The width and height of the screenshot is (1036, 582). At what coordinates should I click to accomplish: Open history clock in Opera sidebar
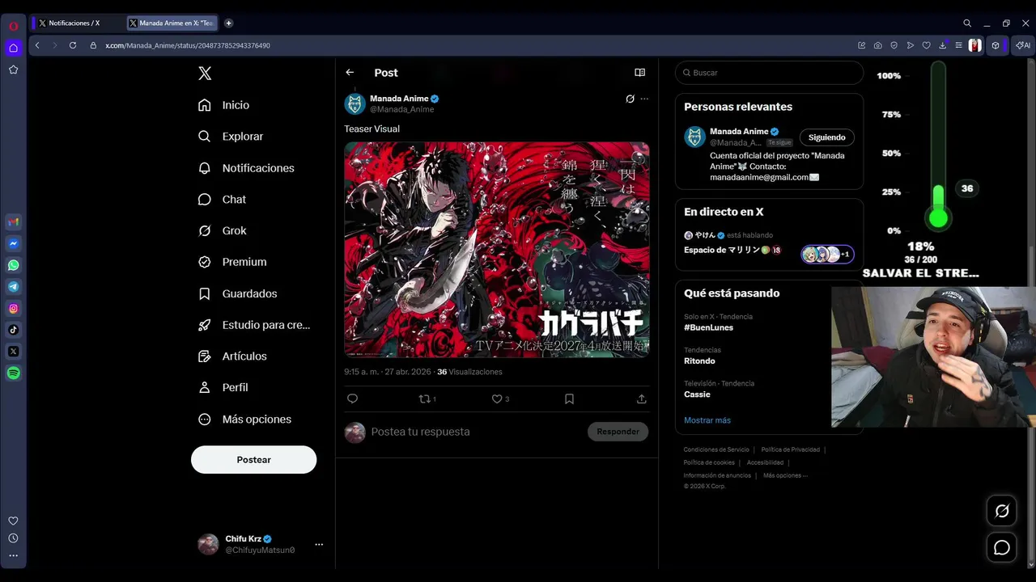tap(14, 538)
